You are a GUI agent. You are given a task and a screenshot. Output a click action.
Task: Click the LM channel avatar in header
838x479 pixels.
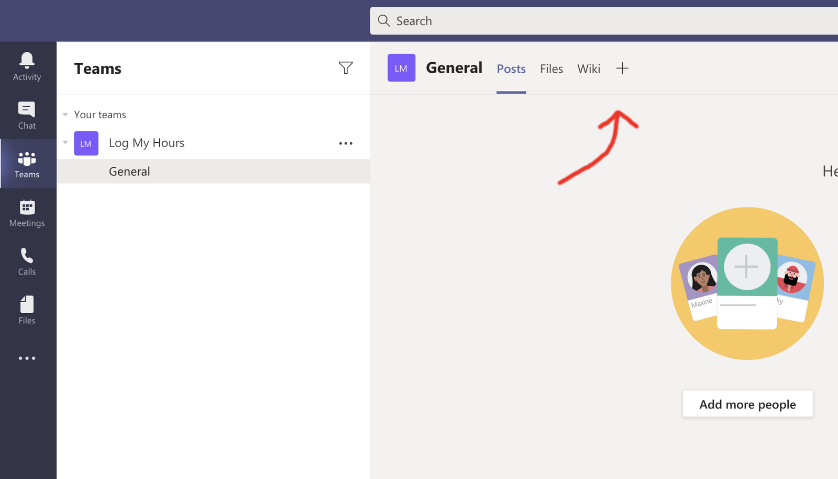pyautogui.click(x=401, y=68)
